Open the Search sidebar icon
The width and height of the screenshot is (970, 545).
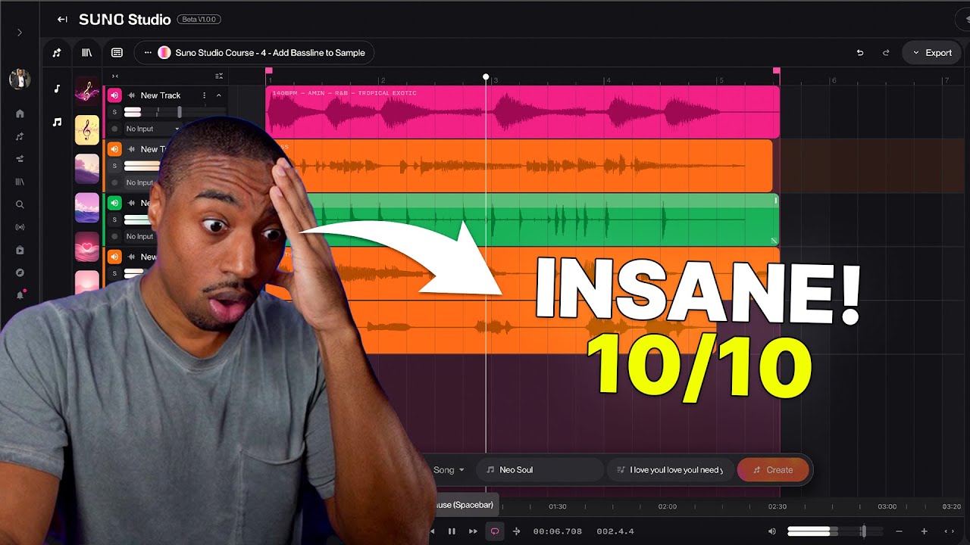(20, 204)
